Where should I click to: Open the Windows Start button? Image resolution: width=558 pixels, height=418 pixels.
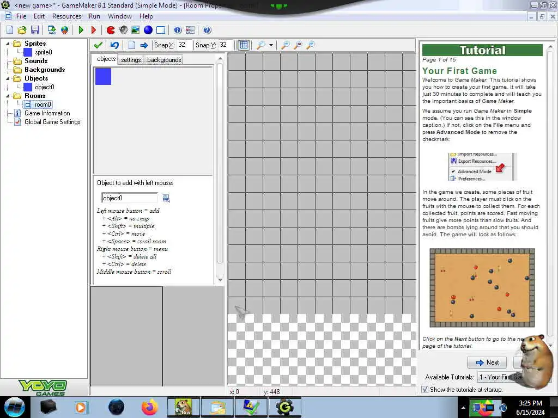15,407
